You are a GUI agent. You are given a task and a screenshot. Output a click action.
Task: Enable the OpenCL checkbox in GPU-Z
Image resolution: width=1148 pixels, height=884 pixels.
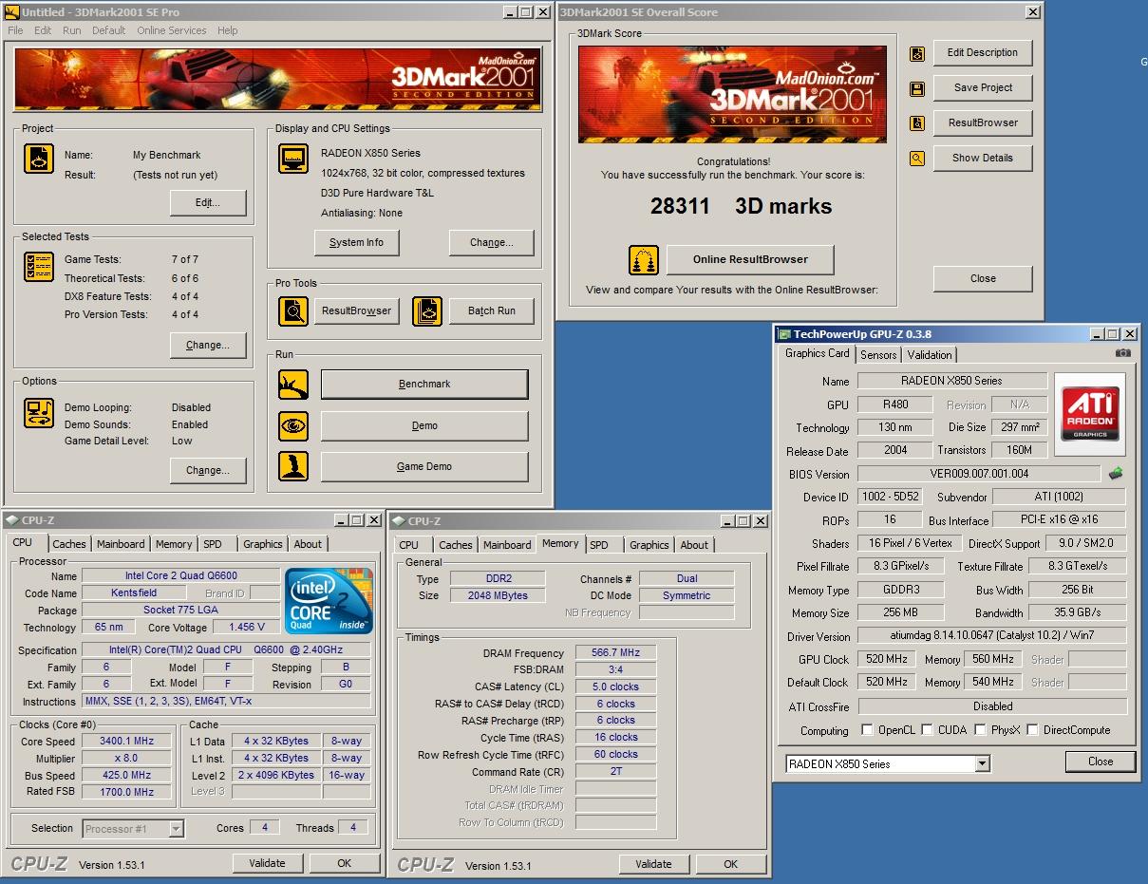click(867, 730)
